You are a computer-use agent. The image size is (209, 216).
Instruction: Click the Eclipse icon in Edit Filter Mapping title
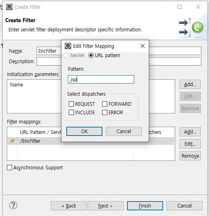click(68, 46)
